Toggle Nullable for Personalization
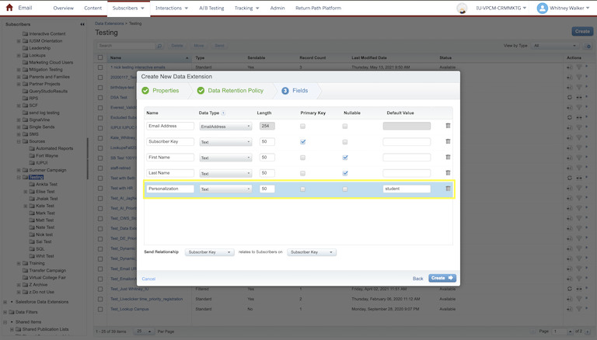597x340 pixels. click(345, 189)
